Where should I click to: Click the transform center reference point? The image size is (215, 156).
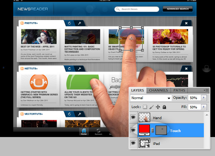click(131, 39)
